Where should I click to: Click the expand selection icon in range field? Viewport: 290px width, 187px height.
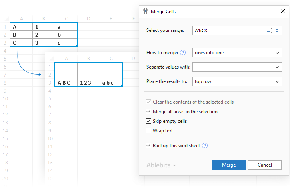tap(268, 30)
